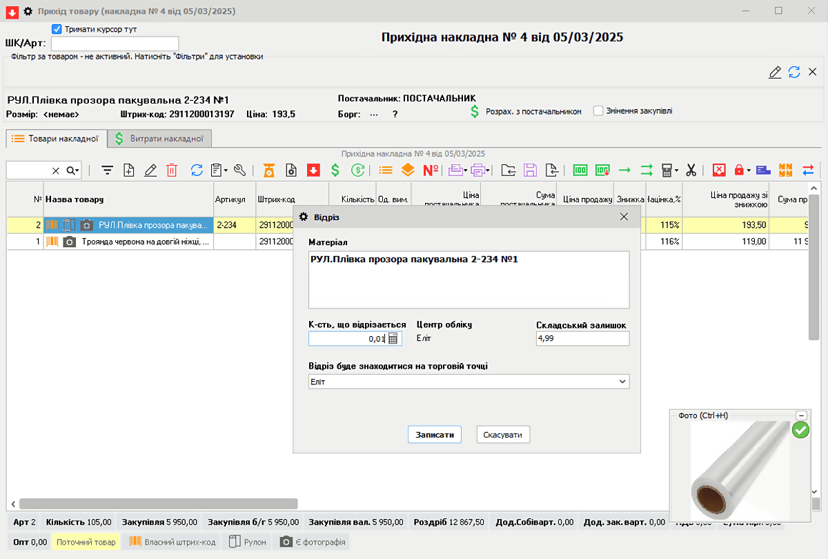Click the horizontal scrollbar under the table

(158, 504)
